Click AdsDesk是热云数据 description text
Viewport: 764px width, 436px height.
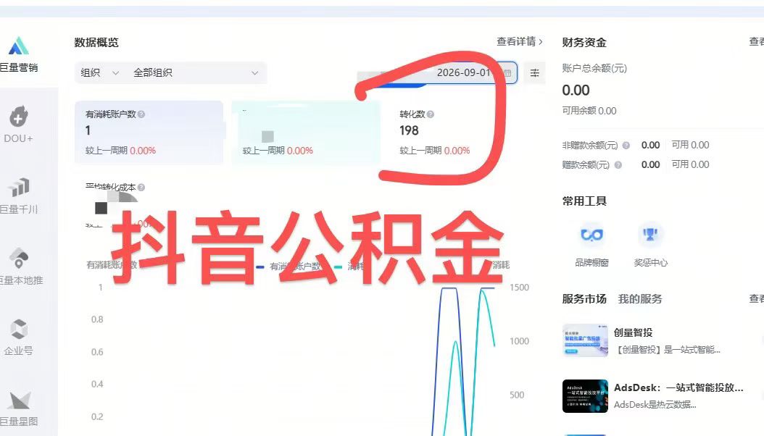click(655, 404)
